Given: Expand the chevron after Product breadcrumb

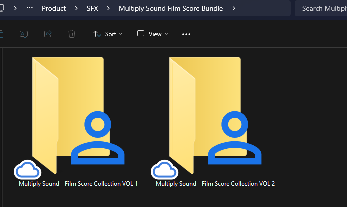Looking at the screenshot, I should pos(76,8).
